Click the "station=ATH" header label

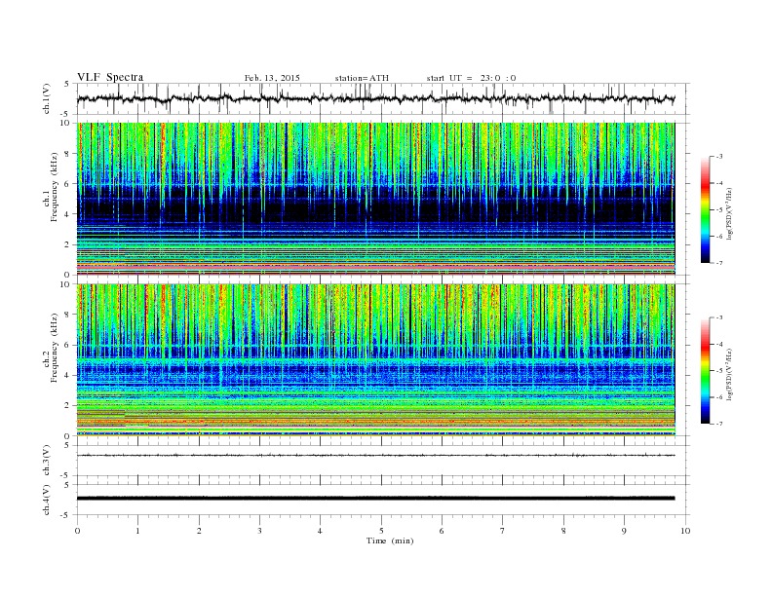[362, 78]
